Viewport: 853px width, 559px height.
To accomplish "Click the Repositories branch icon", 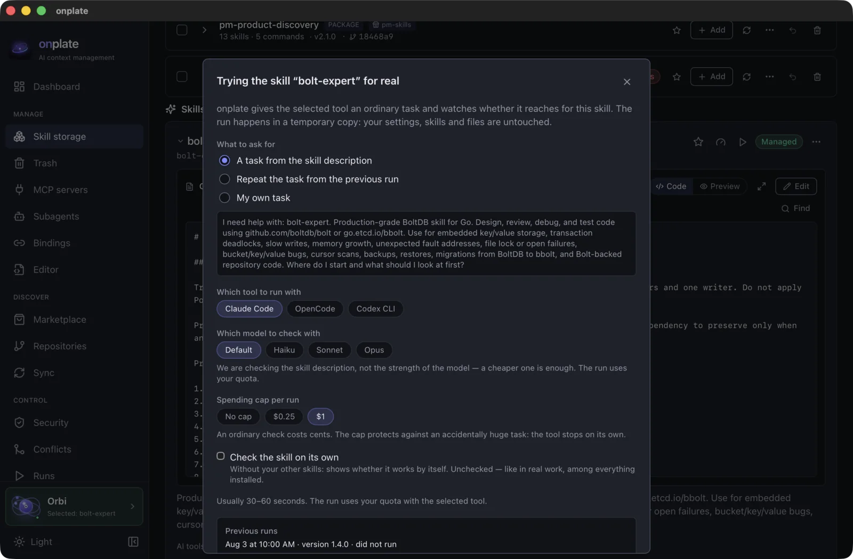I will (x=19, y=347).
